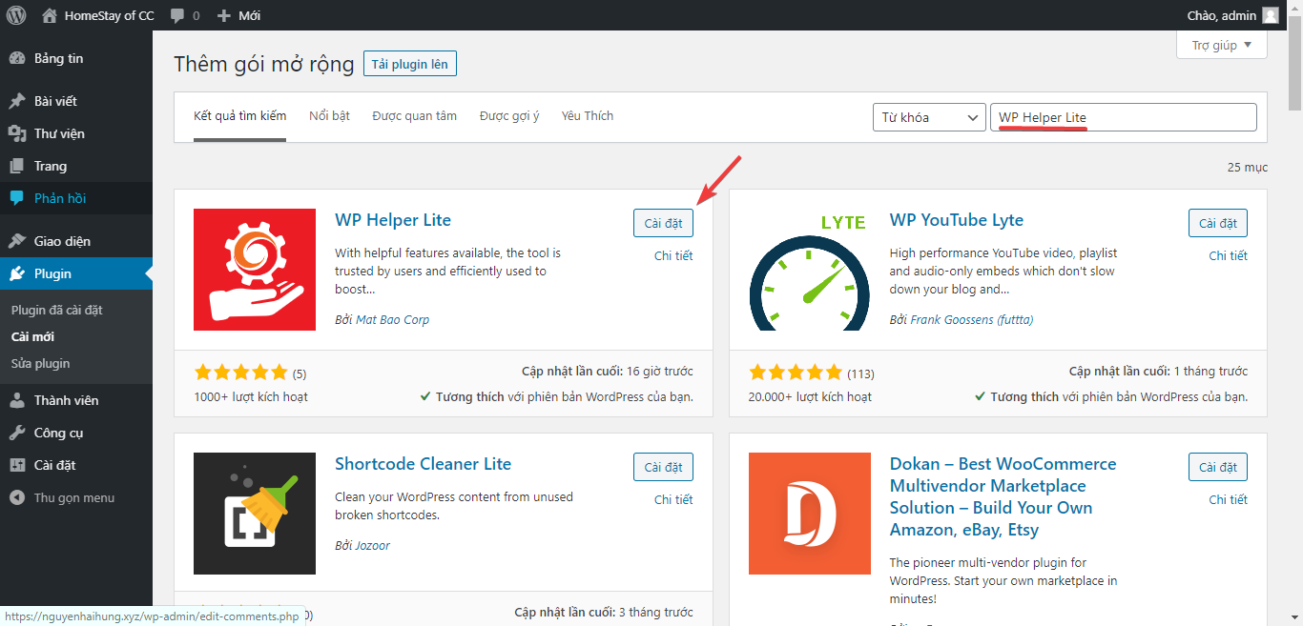Image resolution: width=1303 pixels, height=626 pixels.
Task: Click 1000+ lượt kích hoạt text
Action: pyautogui.click(x=251, y=396)
